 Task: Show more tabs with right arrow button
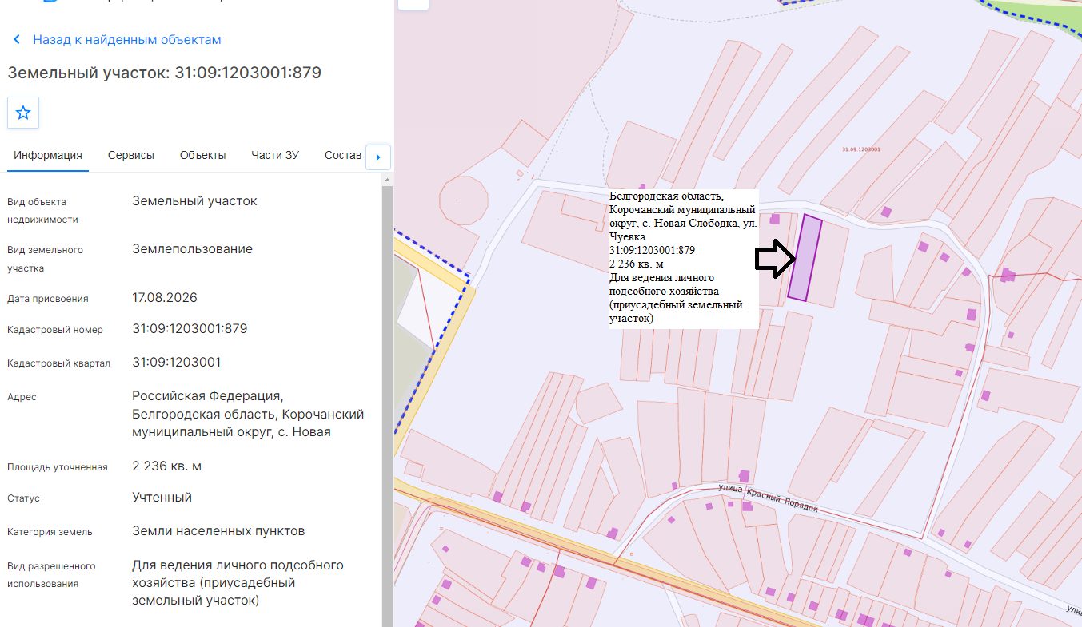(378, 157)
